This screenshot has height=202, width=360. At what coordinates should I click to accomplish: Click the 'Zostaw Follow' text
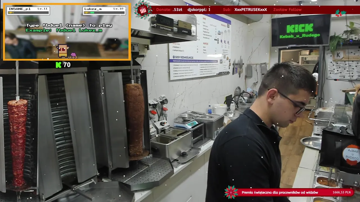point(287,10)
